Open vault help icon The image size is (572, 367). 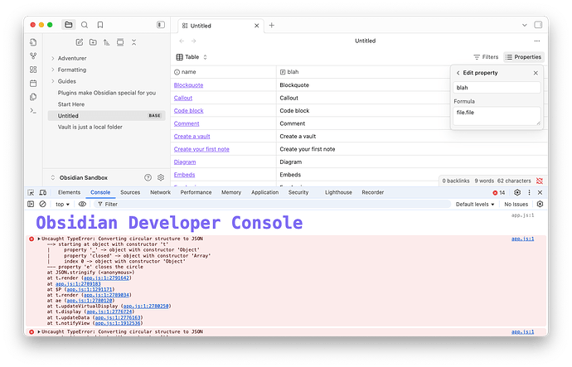[x=148, y=177]
